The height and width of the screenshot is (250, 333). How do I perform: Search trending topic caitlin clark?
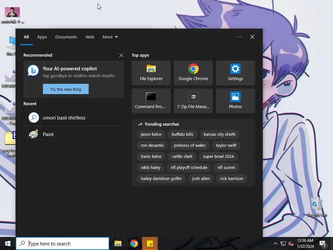coord(182,157)
